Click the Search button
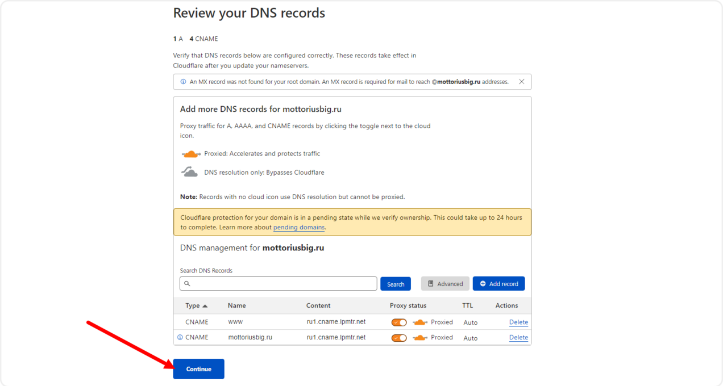 pos(396,284)
